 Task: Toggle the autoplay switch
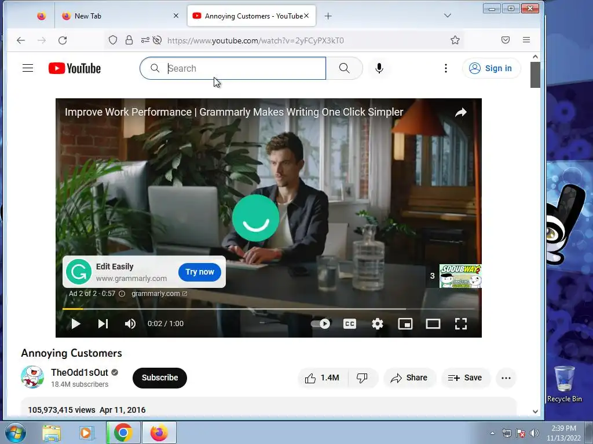click(320, 324)
